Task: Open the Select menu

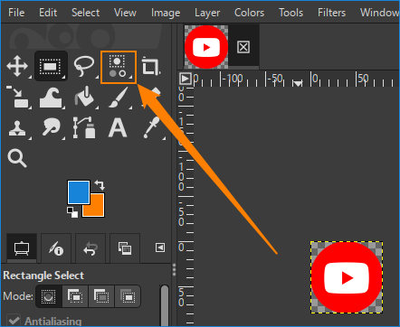Action: tap(85, 13)
